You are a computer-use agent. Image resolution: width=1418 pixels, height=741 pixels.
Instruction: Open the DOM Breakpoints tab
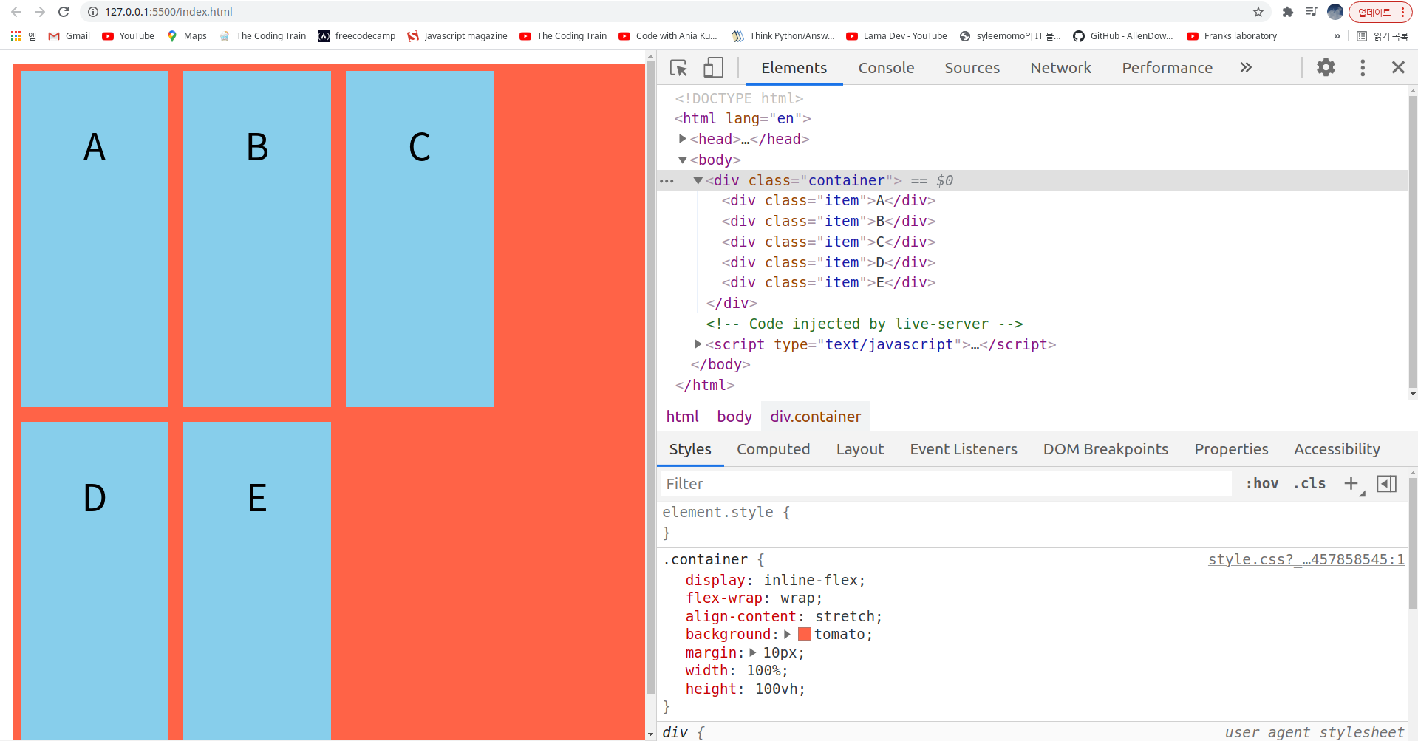tap(1105, 449)
